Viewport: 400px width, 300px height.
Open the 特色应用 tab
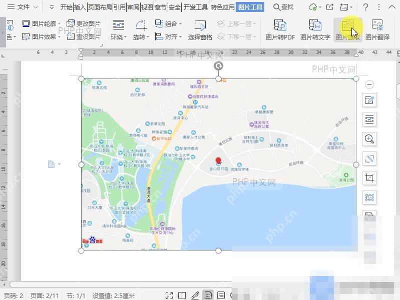pos(223,7)
